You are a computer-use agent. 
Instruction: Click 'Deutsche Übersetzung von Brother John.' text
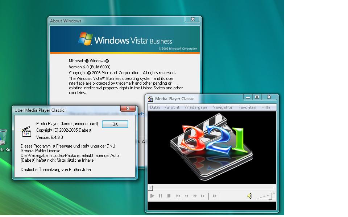tap(56, 170)
